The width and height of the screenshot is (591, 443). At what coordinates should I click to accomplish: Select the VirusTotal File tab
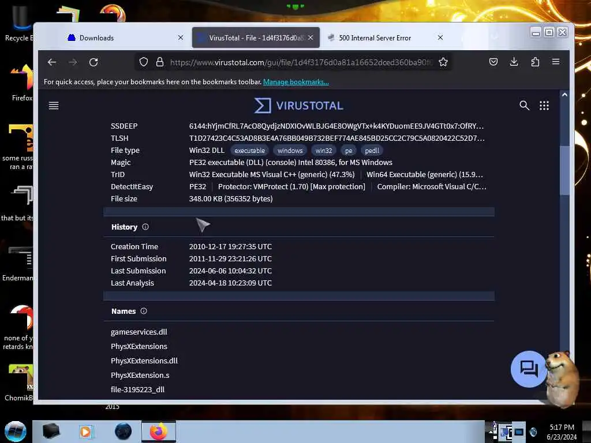click(x=256, y=37)
